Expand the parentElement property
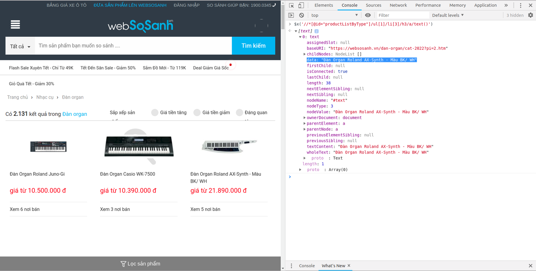The width and height of the screenshot is (536, 271). tap(304, 124)
